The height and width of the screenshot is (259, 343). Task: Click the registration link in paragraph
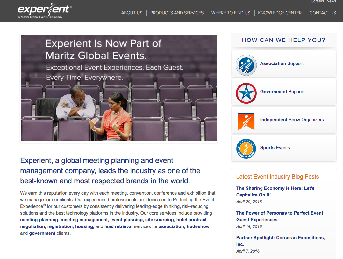[x=61, y=226]
